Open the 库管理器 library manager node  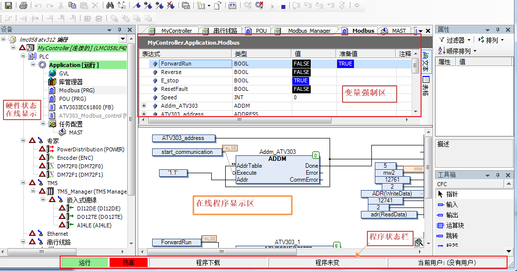(71, 82)
